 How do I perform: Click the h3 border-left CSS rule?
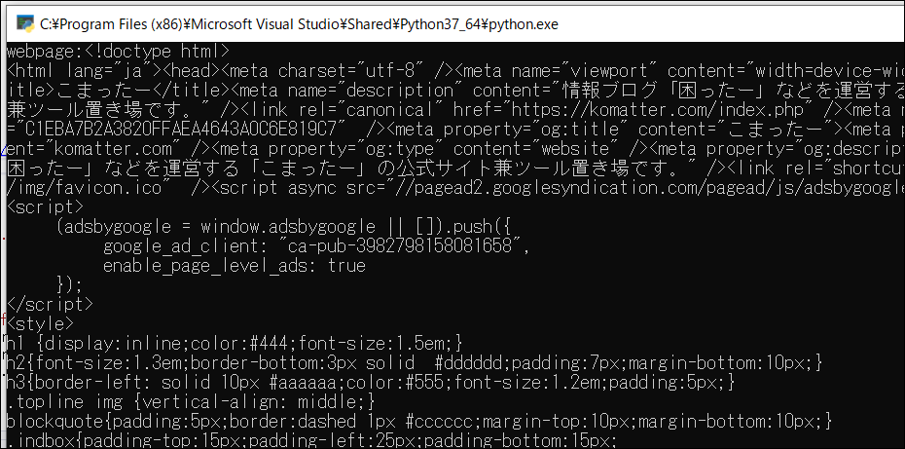coord(371,383)
